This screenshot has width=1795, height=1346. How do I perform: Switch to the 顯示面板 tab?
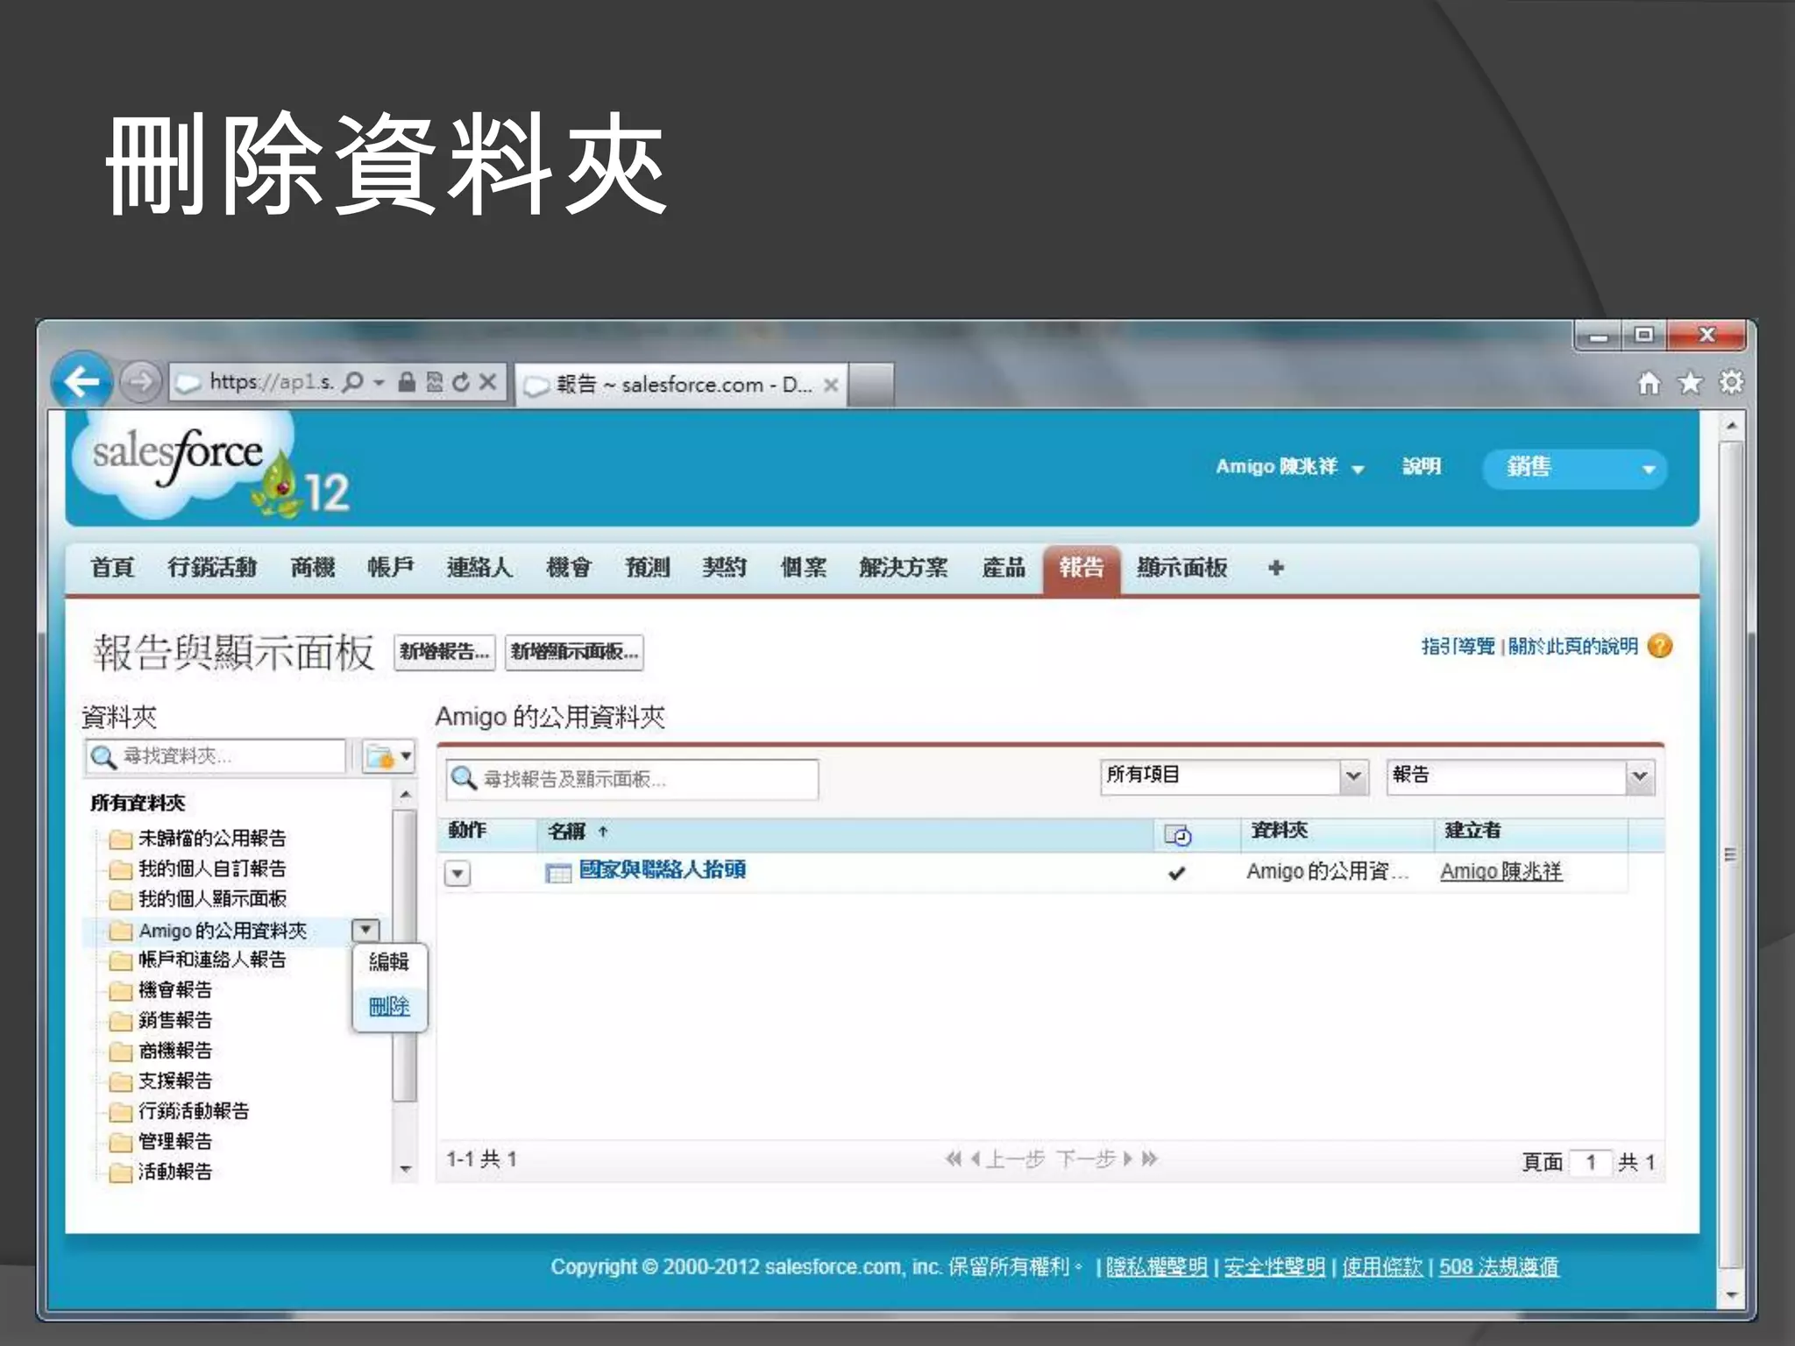click(1181, 568)
